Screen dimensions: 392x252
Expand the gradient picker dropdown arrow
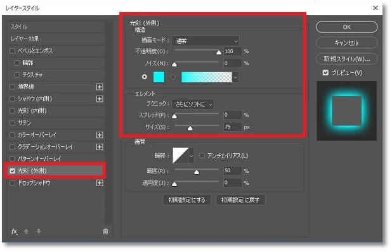point(235,77)
